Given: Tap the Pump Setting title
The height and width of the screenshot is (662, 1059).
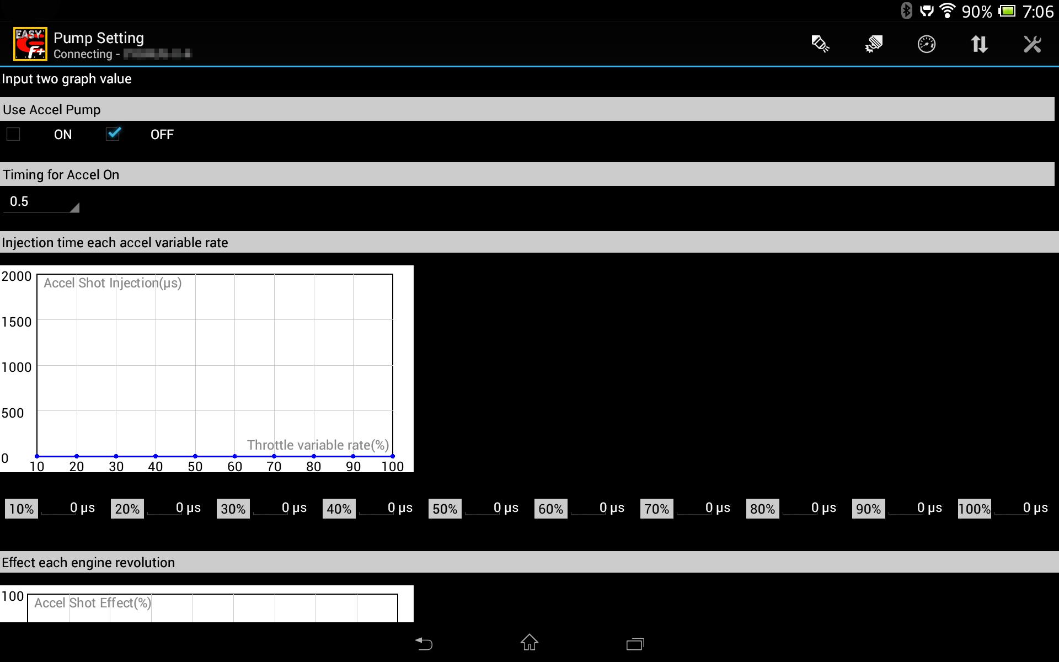Looking at the screenshot, I should (99, 38).
